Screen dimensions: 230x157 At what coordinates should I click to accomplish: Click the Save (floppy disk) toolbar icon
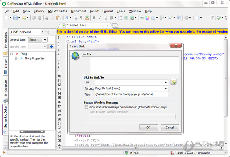point(15,18)
